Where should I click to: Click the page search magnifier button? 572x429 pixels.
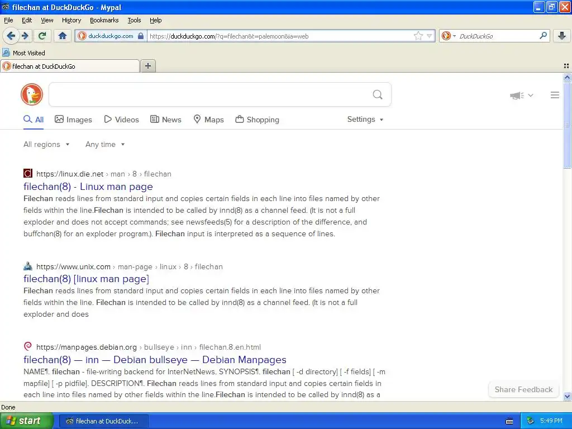pos(378,95)
